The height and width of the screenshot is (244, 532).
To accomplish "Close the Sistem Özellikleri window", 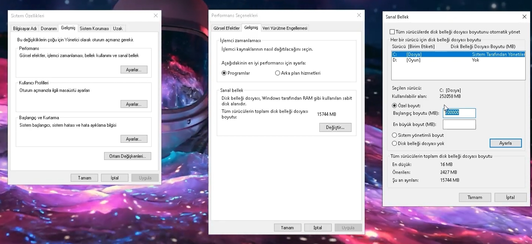I will (x=156, y=16).
